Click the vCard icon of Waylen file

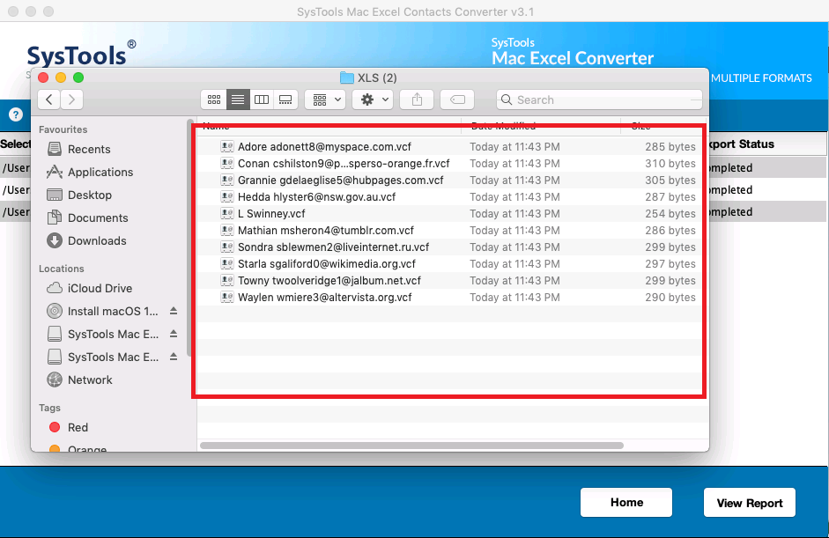pos(226,297)
